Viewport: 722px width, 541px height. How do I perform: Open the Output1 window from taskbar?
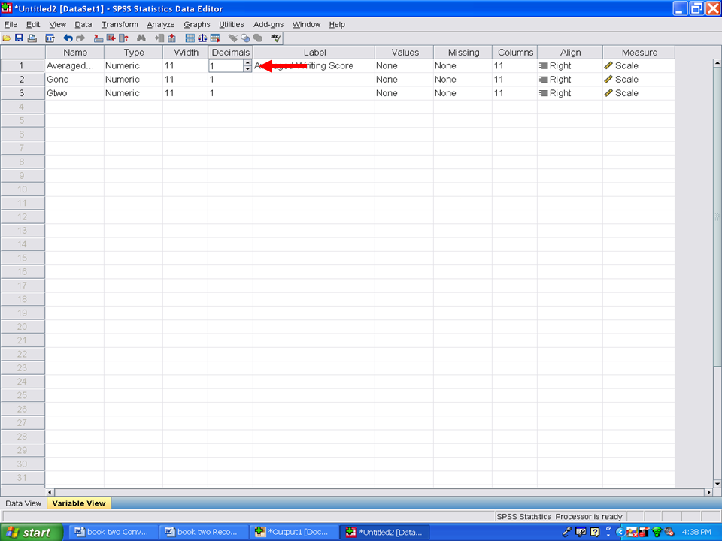click(x=293, y=533)
